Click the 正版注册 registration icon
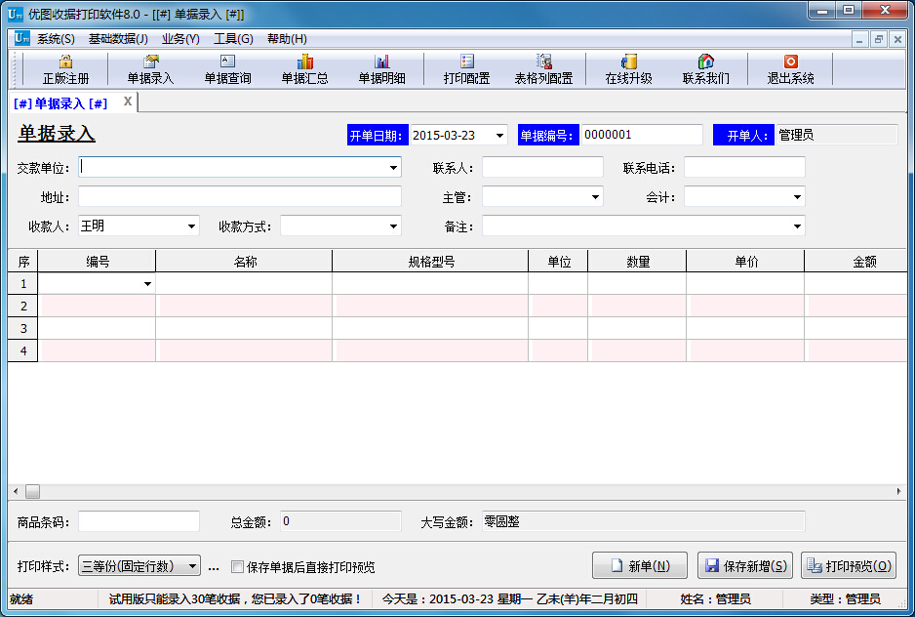 tap(64, 68)
